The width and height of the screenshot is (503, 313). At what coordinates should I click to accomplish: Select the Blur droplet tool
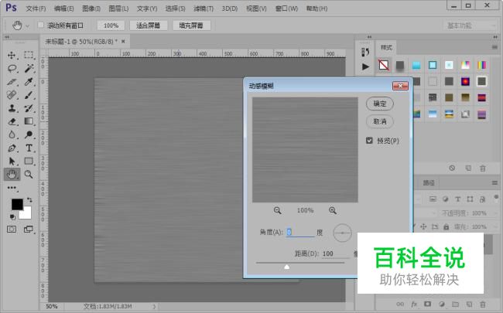[x=12, y=134]
